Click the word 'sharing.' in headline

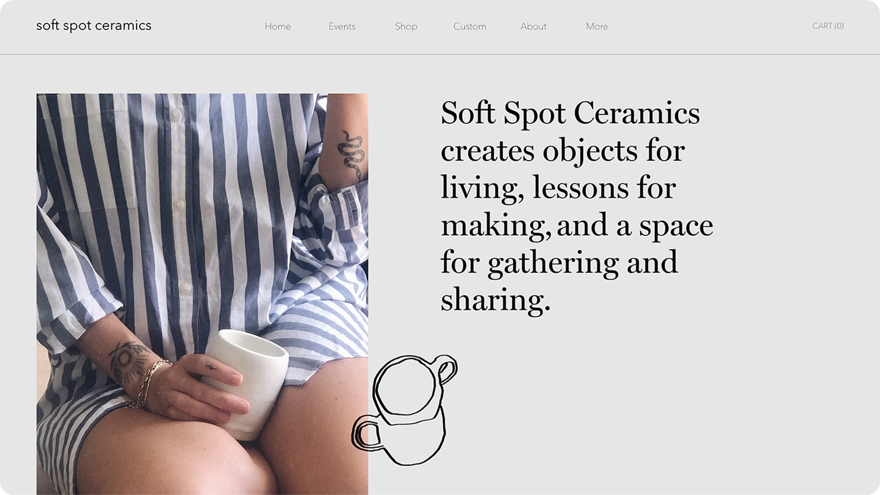point(495,300)
